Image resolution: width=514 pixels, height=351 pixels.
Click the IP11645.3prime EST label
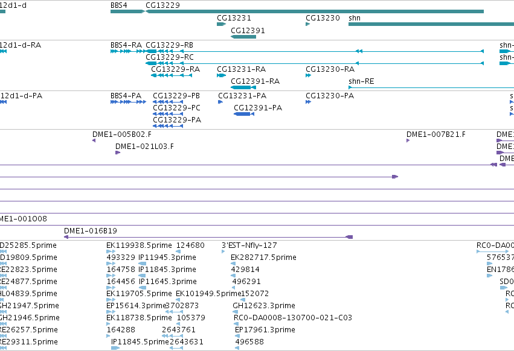167,282
